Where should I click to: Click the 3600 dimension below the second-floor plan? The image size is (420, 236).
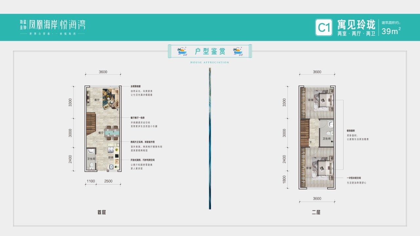pos(317,199)
